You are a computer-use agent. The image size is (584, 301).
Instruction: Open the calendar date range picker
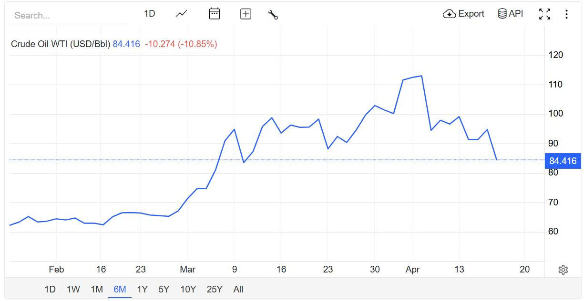[x=215, y=14]
